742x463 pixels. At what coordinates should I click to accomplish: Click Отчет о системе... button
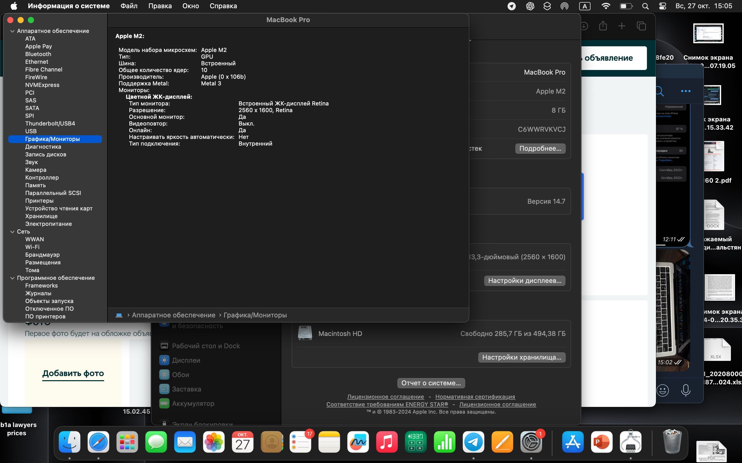click(x=431, y=383)
